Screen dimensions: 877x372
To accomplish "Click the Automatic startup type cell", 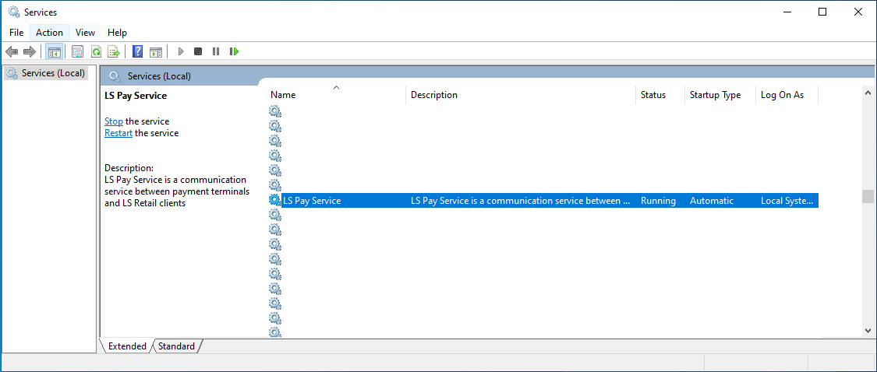I will [712, 201].
